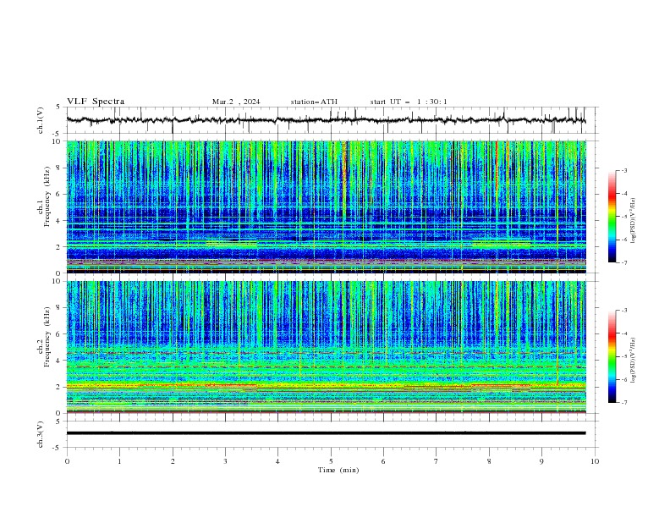Click the time axis tick label "3"
Image resolution: width=670 pixels, height=518 pixels.
225,461
